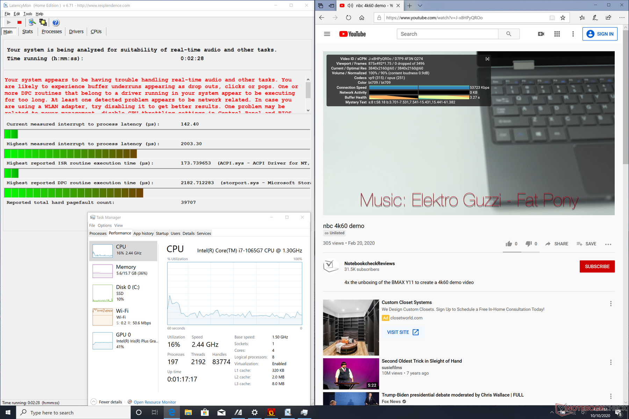Open YouTube settings three-dot menu
The height and width of the screenshot is (419, 629).
tap(573, 34)
